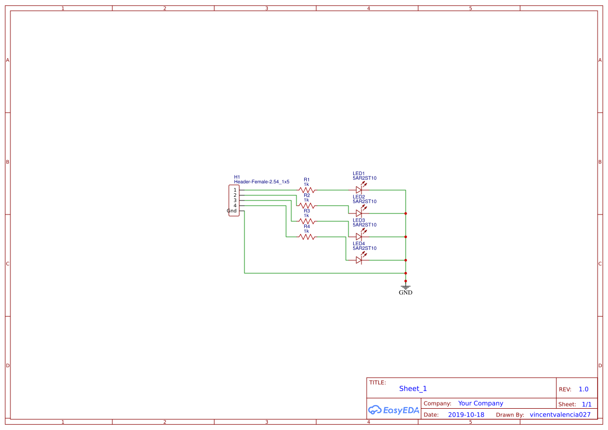The width and height of the screenshot is (608, 430).
Task: Select the R2 resistor symbol
Action: [306, 206]
